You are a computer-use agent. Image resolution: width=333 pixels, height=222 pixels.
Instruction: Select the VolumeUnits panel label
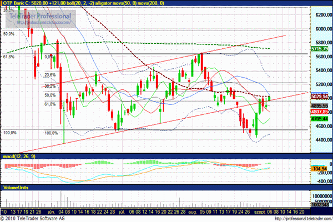[15, 188]
